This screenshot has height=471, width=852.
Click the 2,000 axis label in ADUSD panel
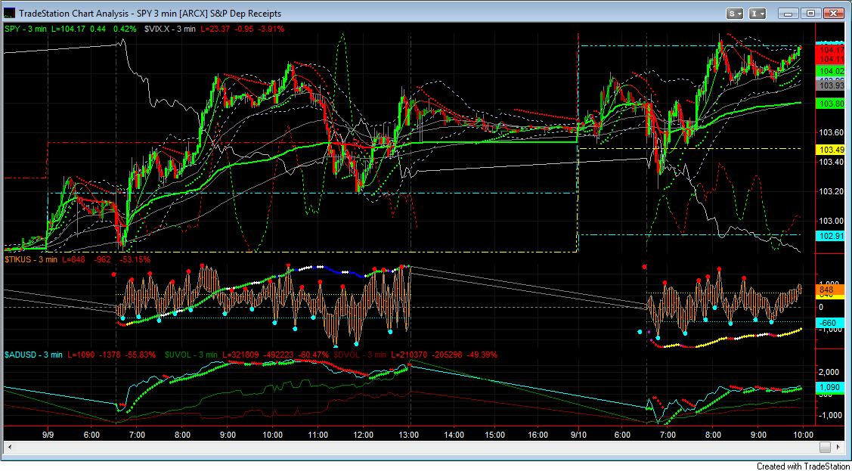coord(829,372)
